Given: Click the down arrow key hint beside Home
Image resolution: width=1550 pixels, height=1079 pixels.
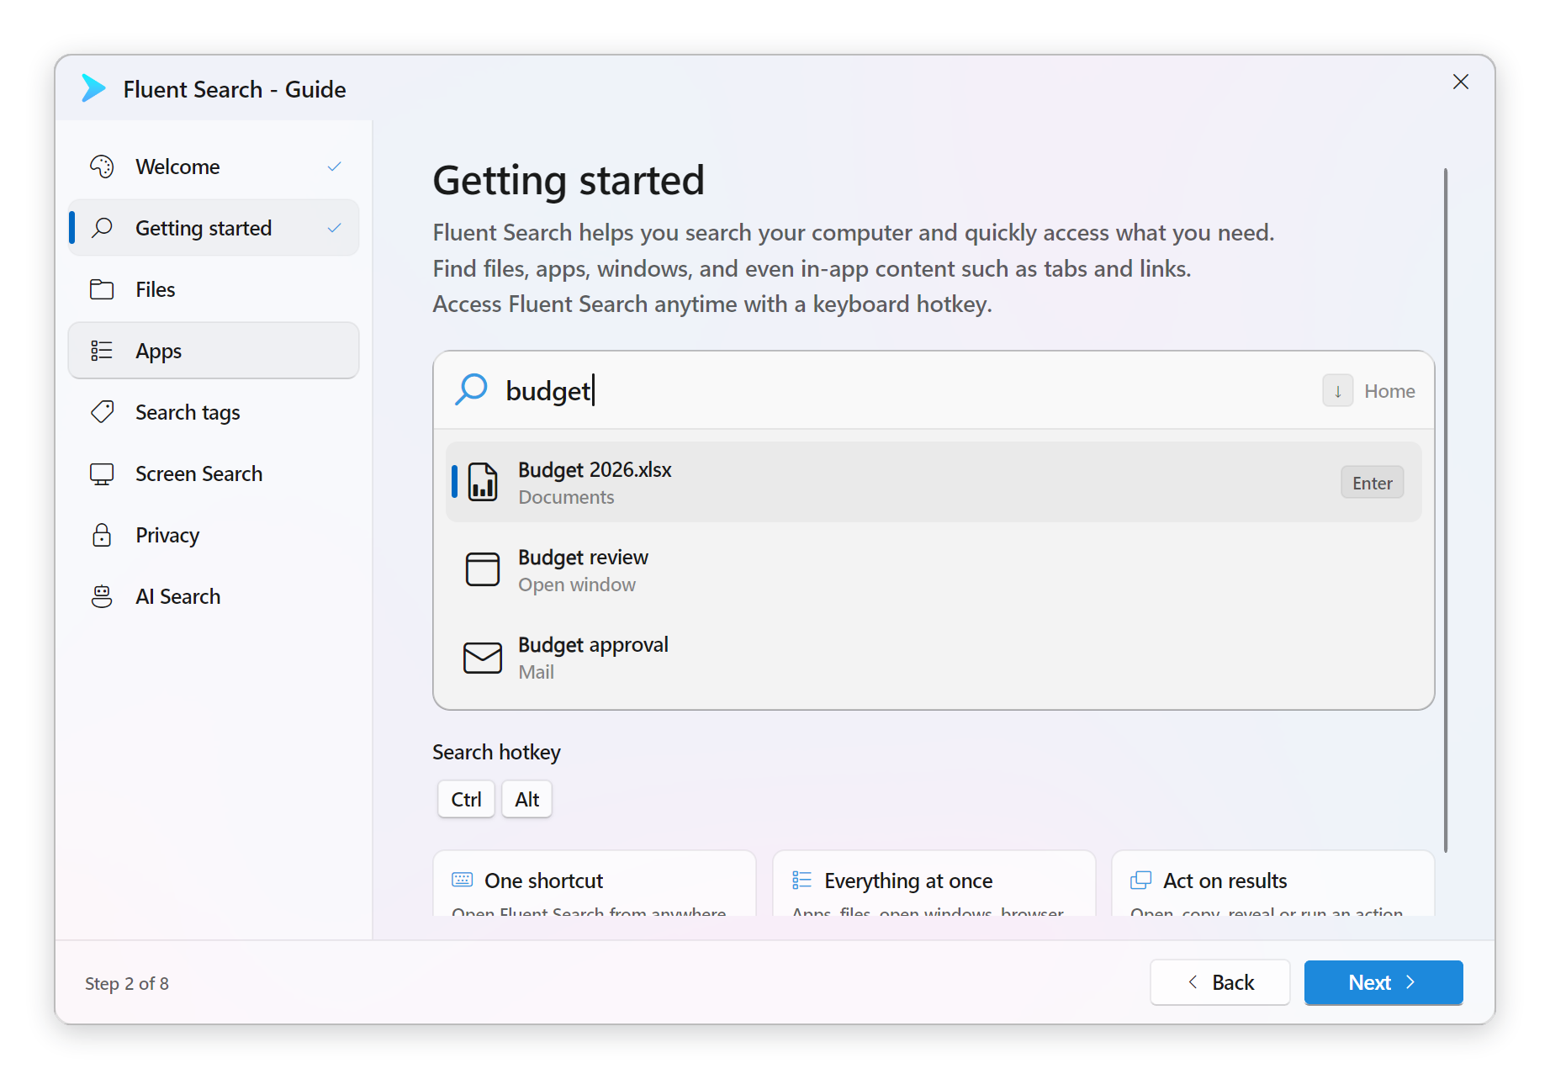Looking at the screenshot, I should click(1337, 391).
